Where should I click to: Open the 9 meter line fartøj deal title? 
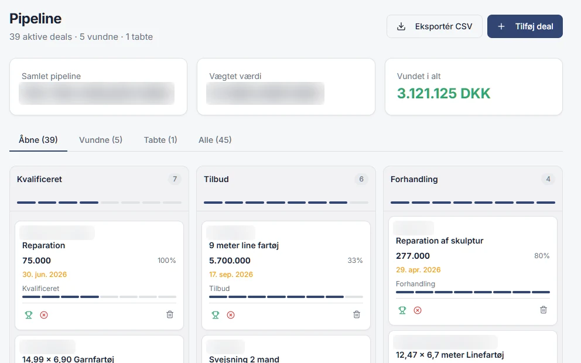pos(244,245)
